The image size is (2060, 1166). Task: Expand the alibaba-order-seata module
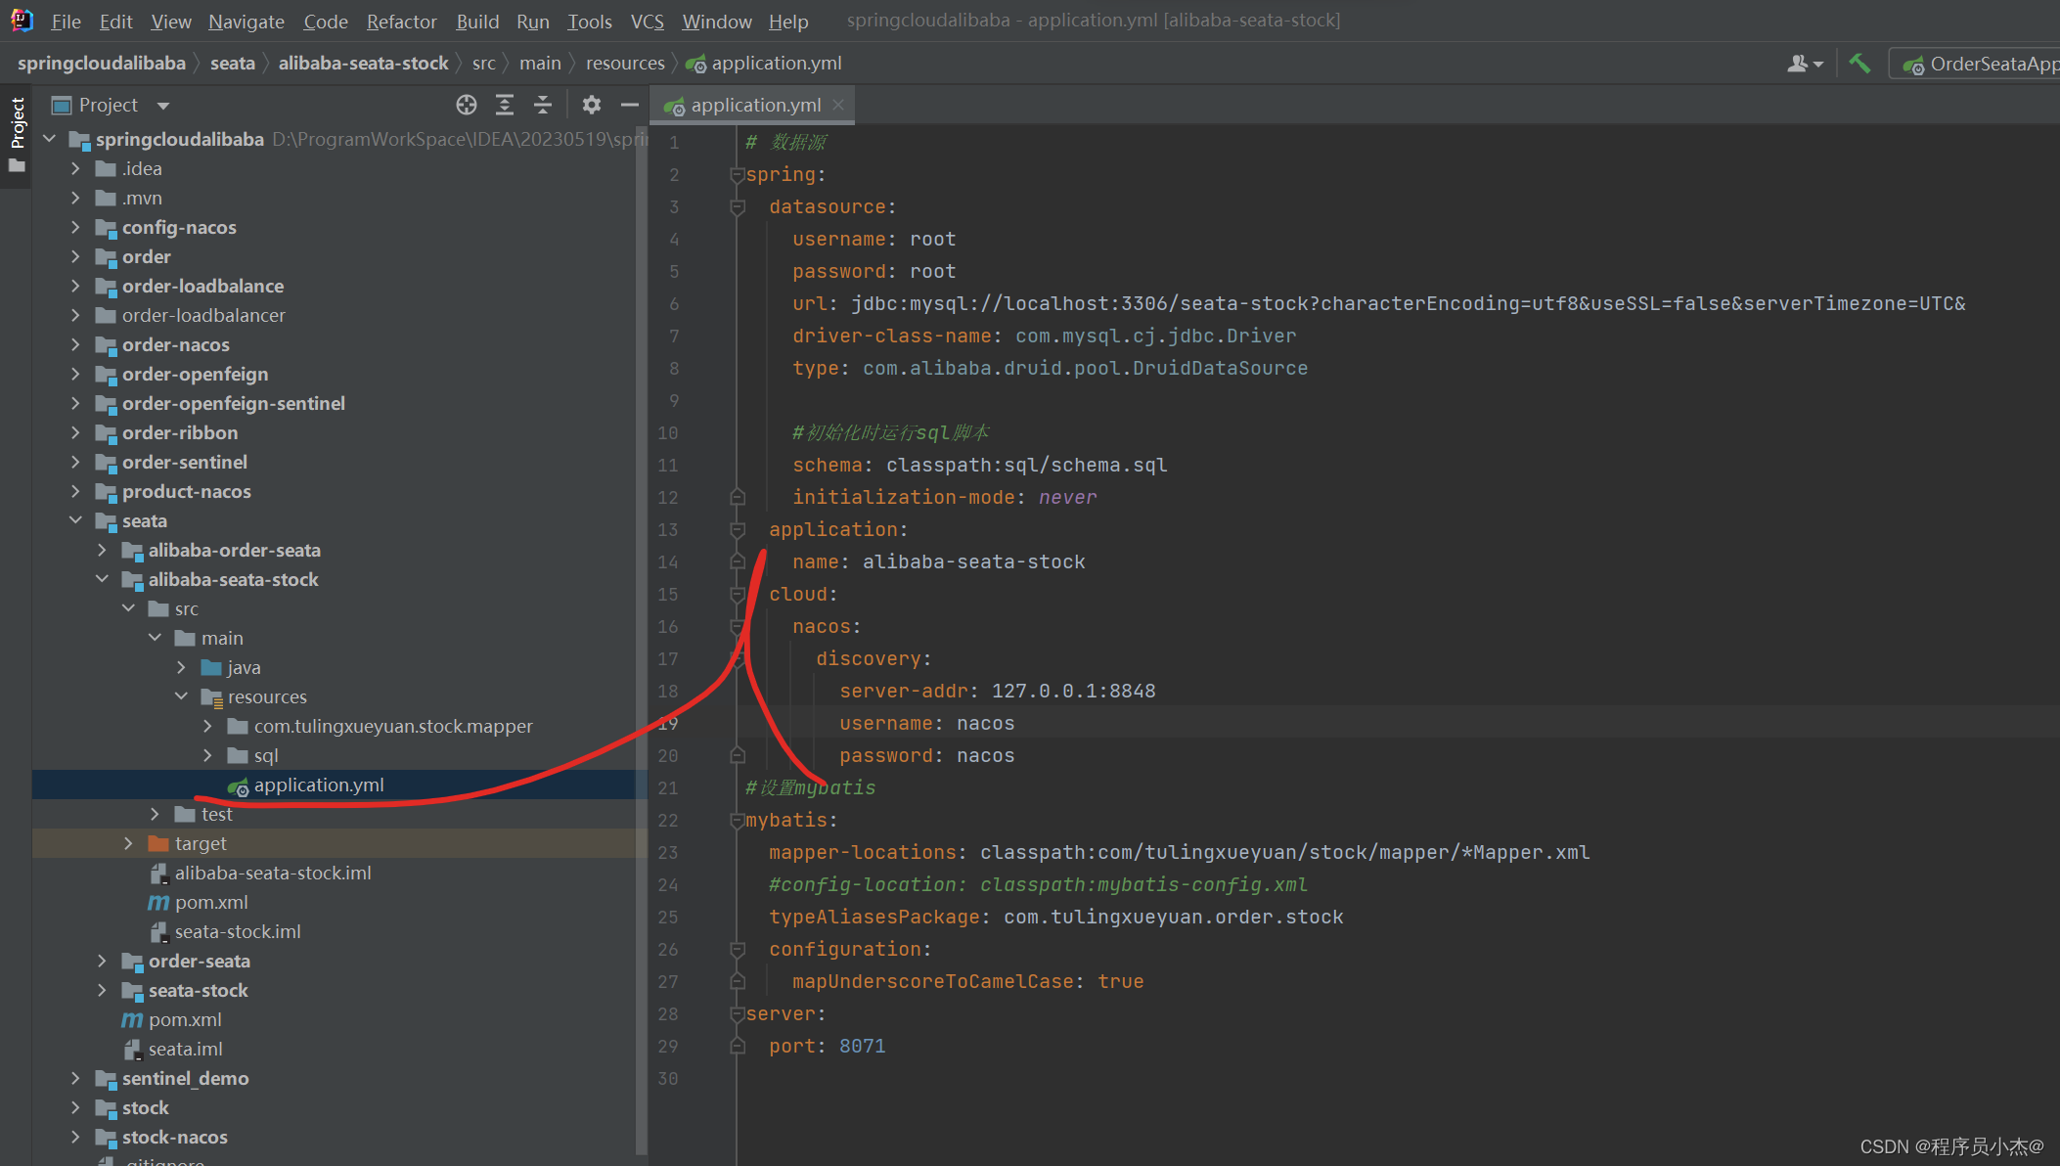tap(102, 550)
